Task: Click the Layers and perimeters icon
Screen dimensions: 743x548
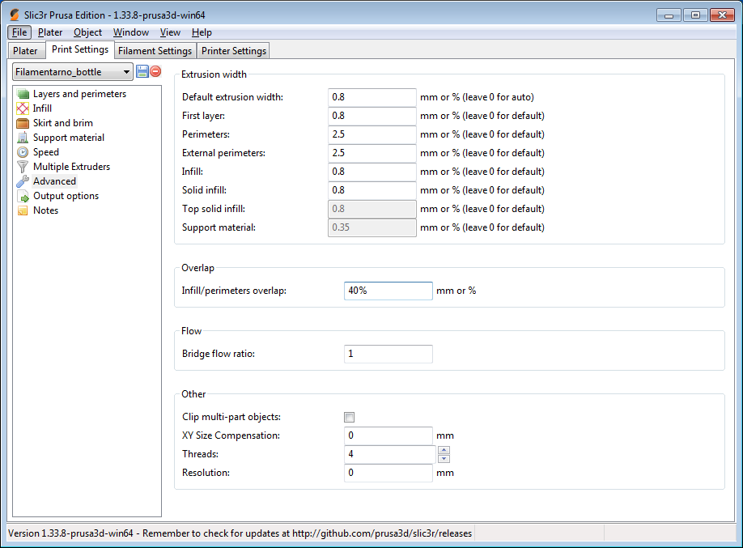Action: [x=23, y=94]
